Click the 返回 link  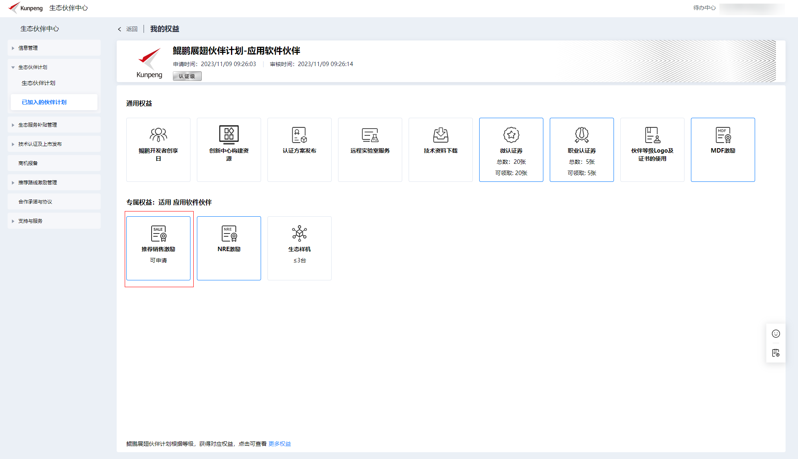click(x=132, y=29)
